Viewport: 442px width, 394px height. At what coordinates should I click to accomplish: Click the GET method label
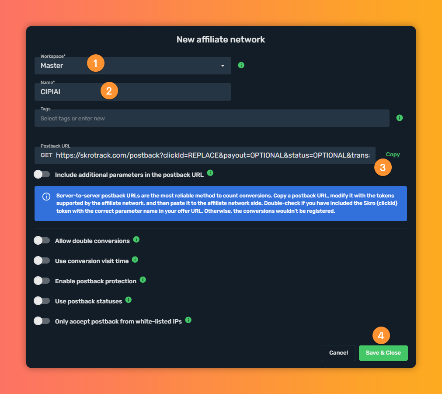point(46,155)
